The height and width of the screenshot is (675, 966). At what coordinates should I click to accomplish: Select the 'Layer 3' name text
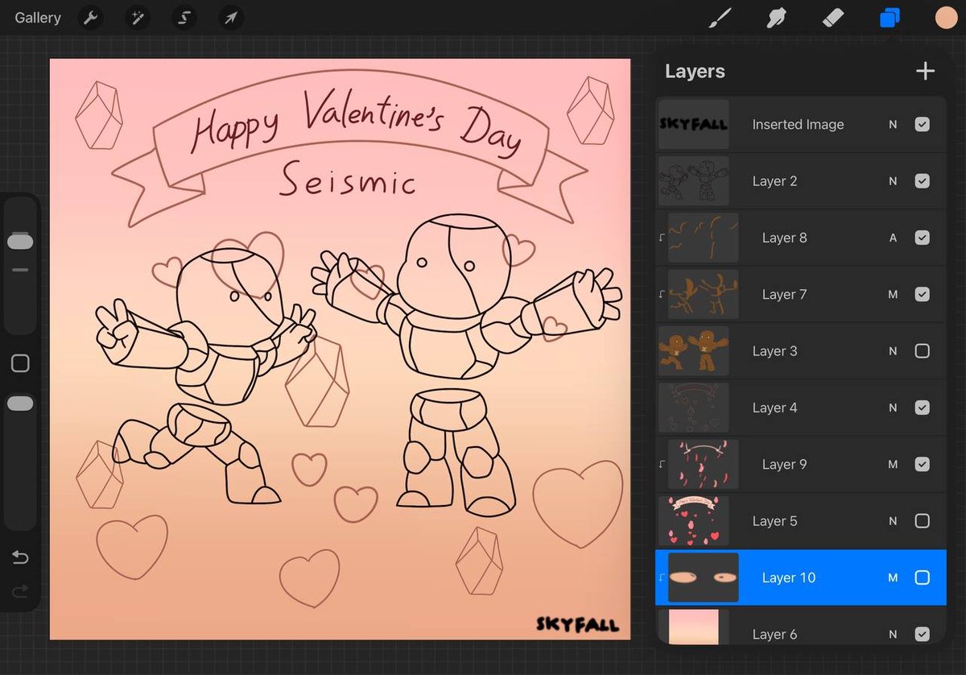774,351
